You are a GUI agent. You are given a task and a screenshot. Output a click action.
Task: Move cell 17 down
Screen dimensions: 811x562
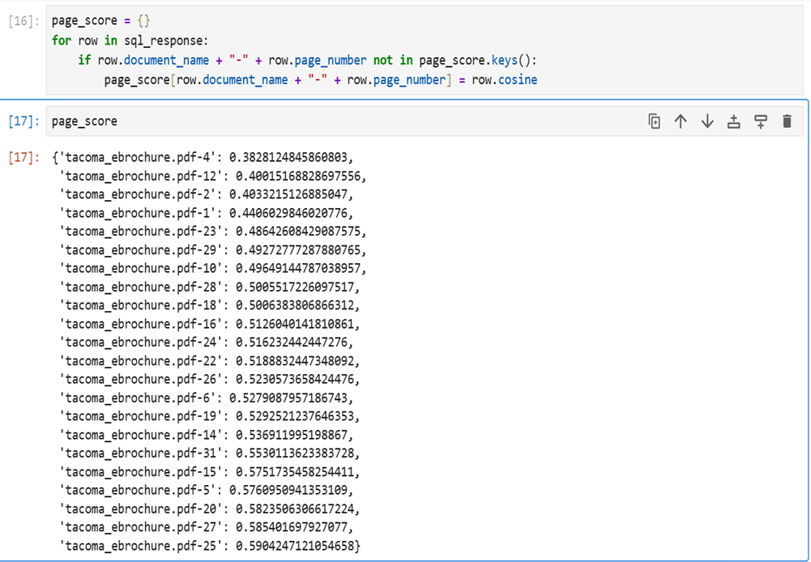pyautogui.click(x=707, y=121)
